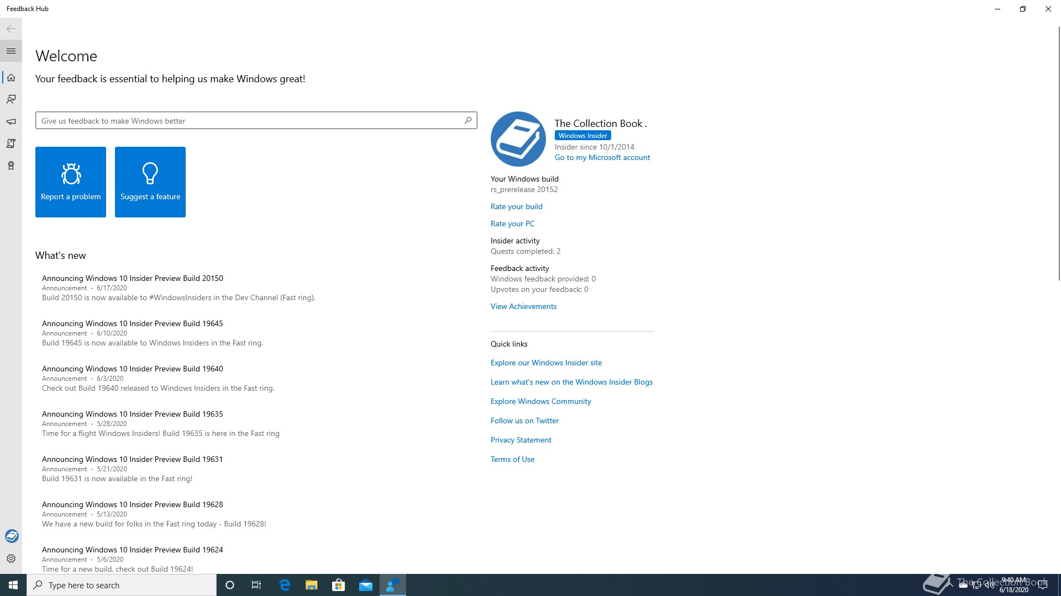Screen dimensions: 1061x596
Task: Open Achievements badge icon in sidebar
Action: click(11, 166)
